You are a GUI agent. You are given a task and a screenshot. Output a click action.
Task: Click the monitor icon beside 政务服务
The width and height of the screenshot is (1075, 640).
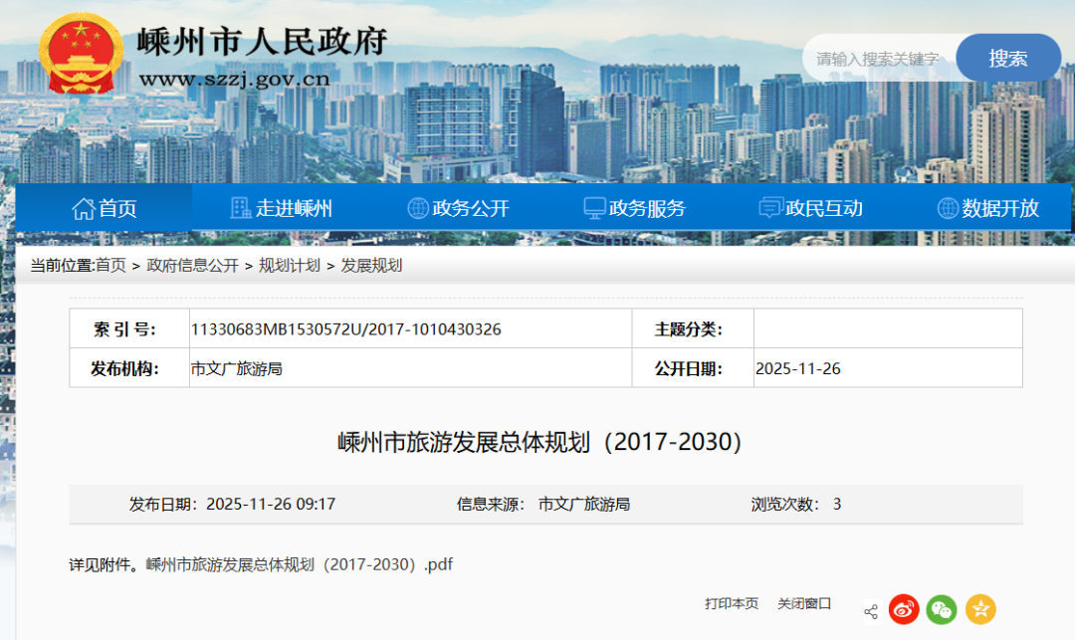[594, 208]
